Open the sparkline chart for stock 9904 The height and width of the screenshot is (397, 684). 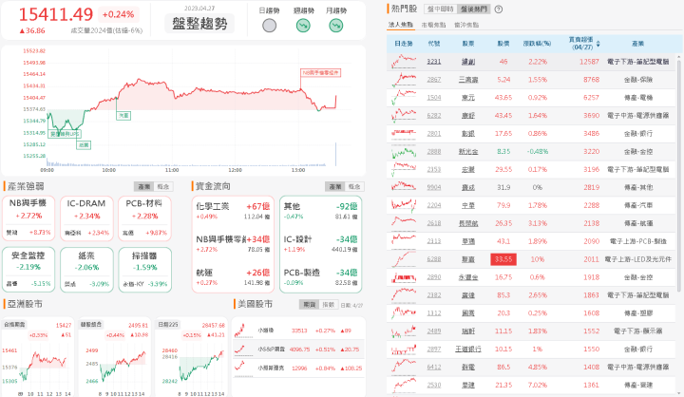pos(404,187)
